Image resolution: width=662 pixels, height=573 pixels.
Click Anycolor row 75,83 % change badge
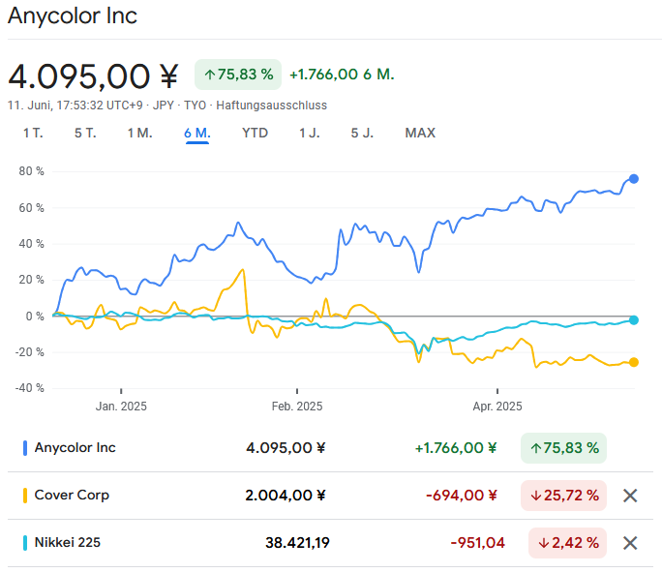(x=563, y=448)
